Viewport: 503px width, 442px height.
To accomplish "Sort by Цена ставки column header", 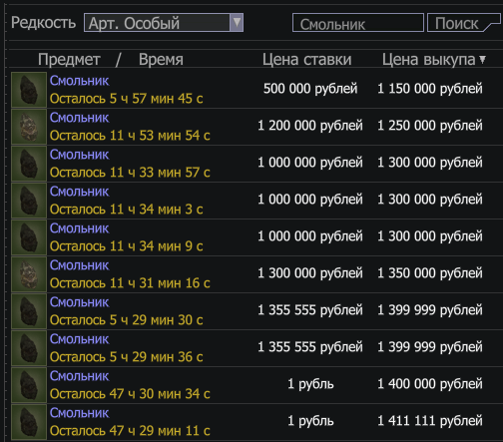I will pyautogui.click(x=306, y=60).
